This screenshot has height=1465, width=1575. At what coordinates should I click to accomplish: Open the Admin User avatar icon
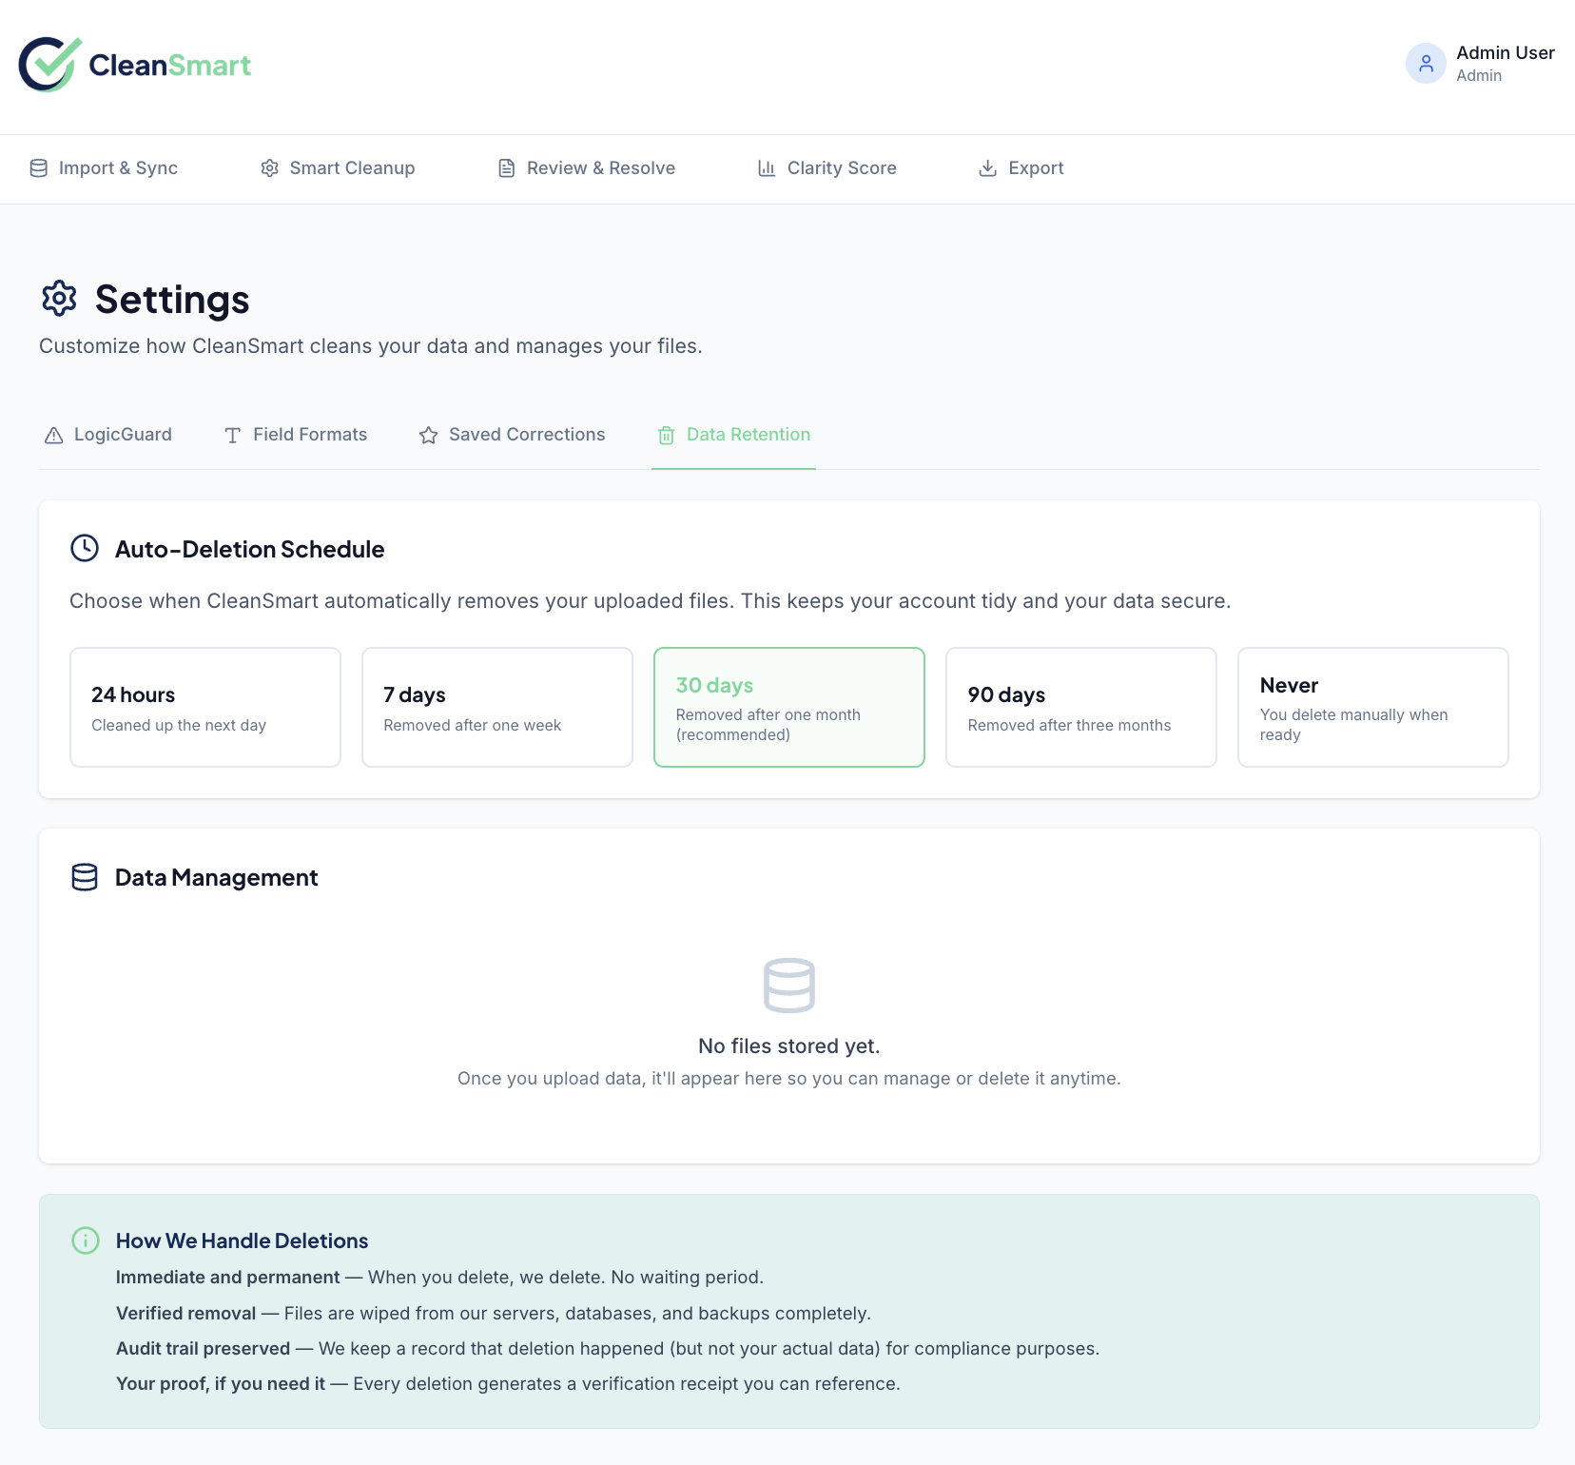coord(1426,64)
